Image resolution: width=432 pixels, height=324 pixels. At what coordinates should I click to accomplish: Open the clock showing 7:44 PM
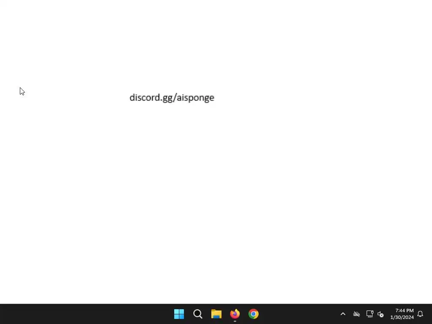(x=402, y=314)
